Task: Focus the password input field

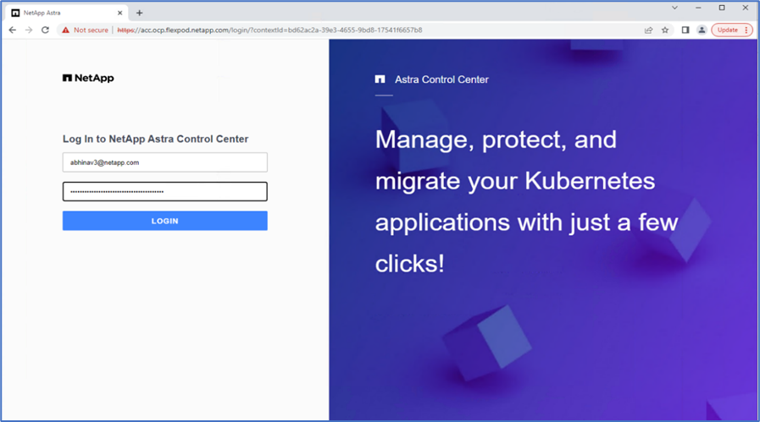Action: pos(165,192)
